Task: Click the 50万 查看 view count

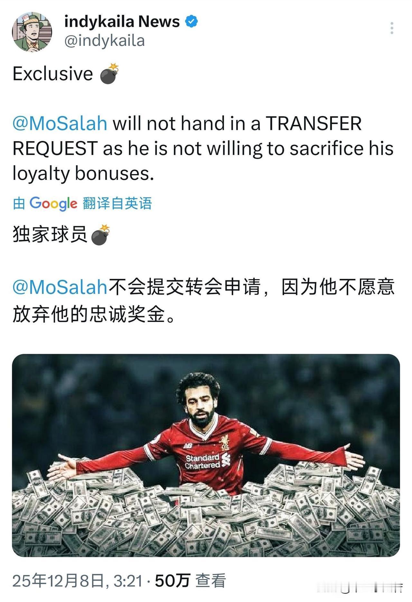Action: point(191,581)
